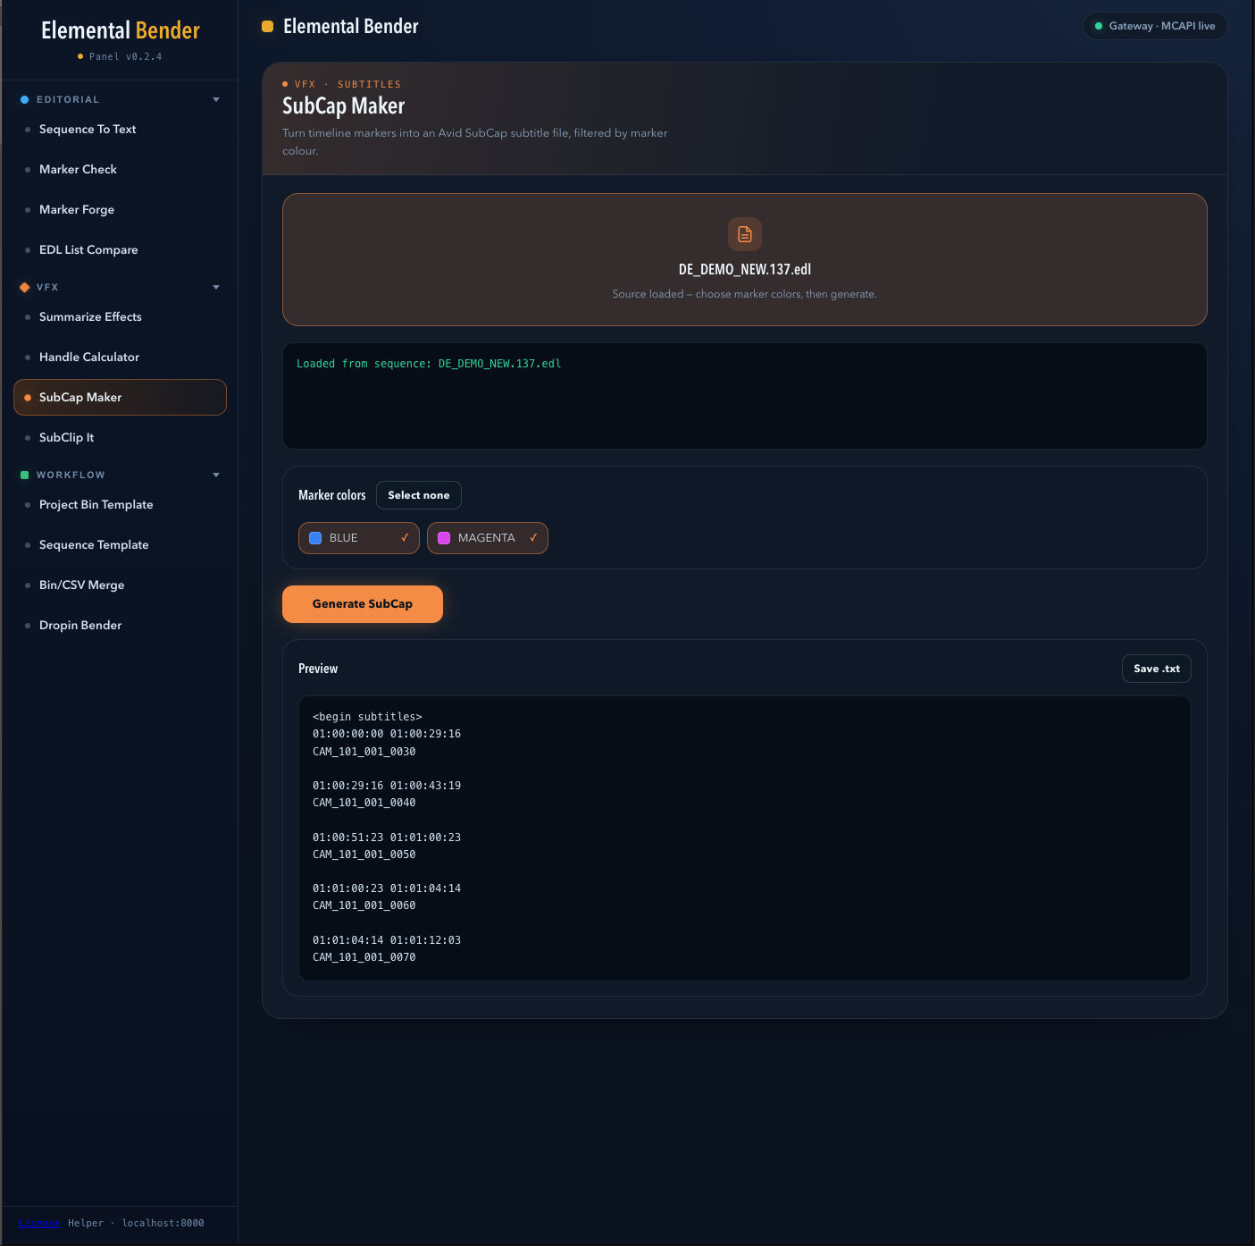This screenshot has width=1255, height=1246.
Task: Toggle the BLUE marker color chip
Action: (359, 538)
